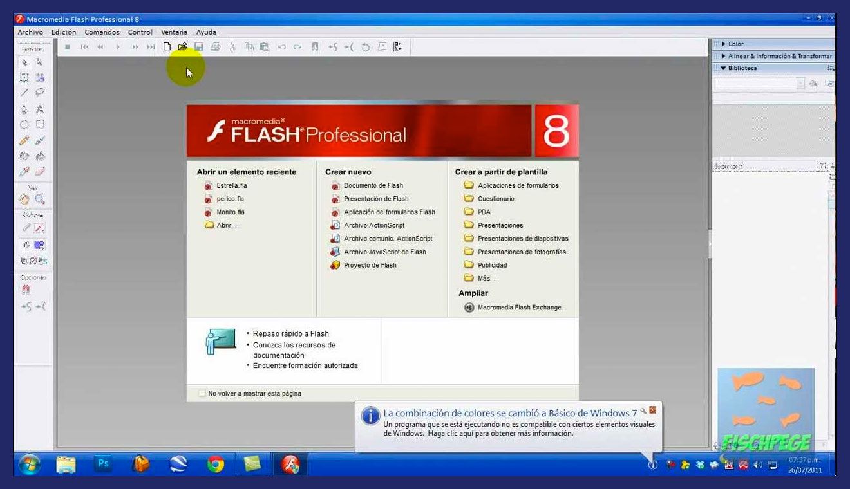Expand the Color panel

pyautogui.click(x=723, y=44)
